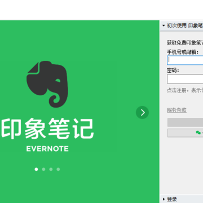Focus the 密码 password field
Screen dimensions: 203x203
[x=185, y=79]
